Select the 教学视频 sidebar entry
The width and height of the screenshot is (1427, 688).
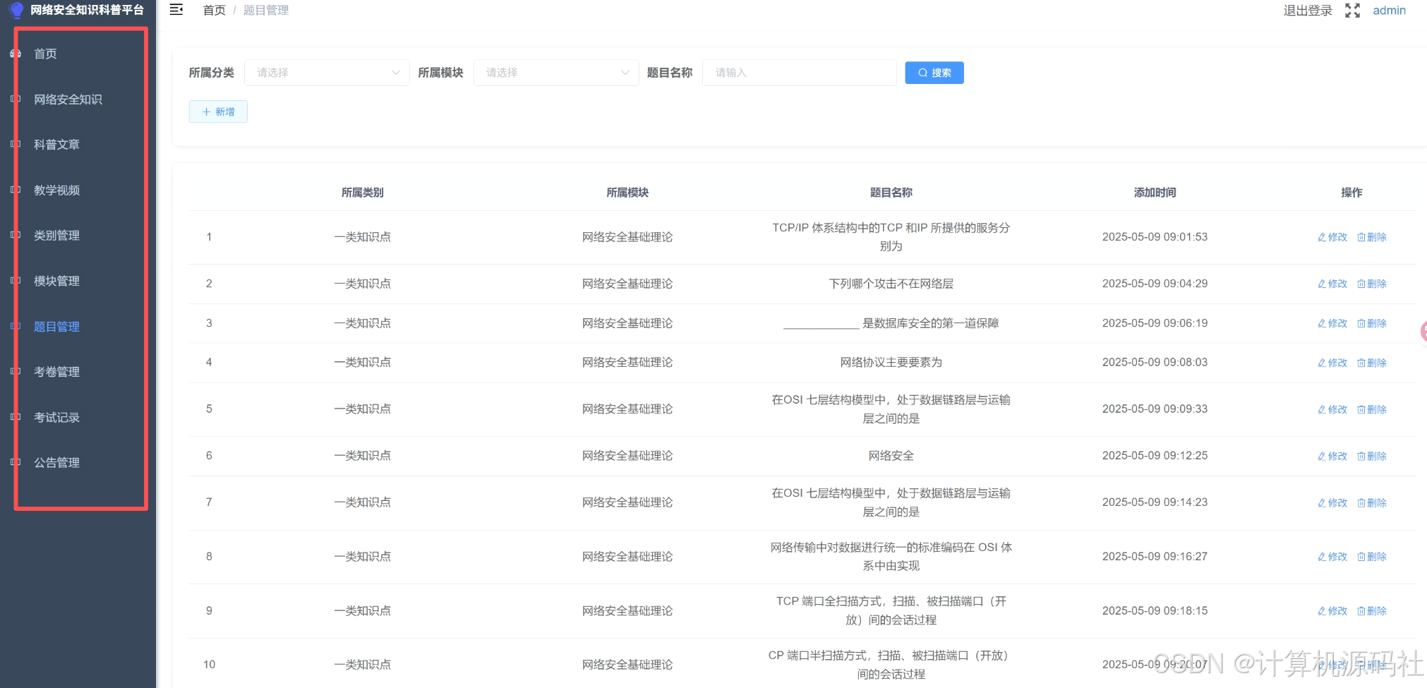57,189
